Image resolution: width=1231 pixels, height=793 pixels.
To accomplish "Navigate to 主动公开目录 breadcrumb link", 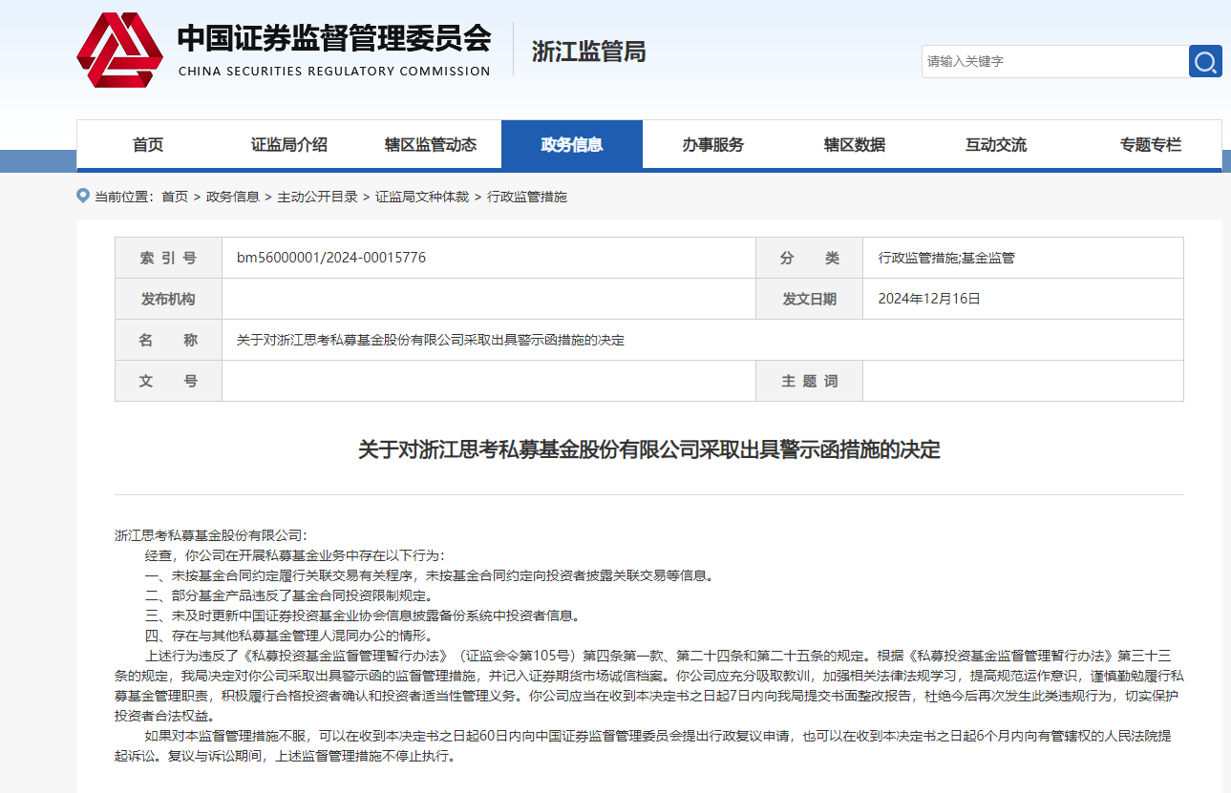I will coord(318,197).
